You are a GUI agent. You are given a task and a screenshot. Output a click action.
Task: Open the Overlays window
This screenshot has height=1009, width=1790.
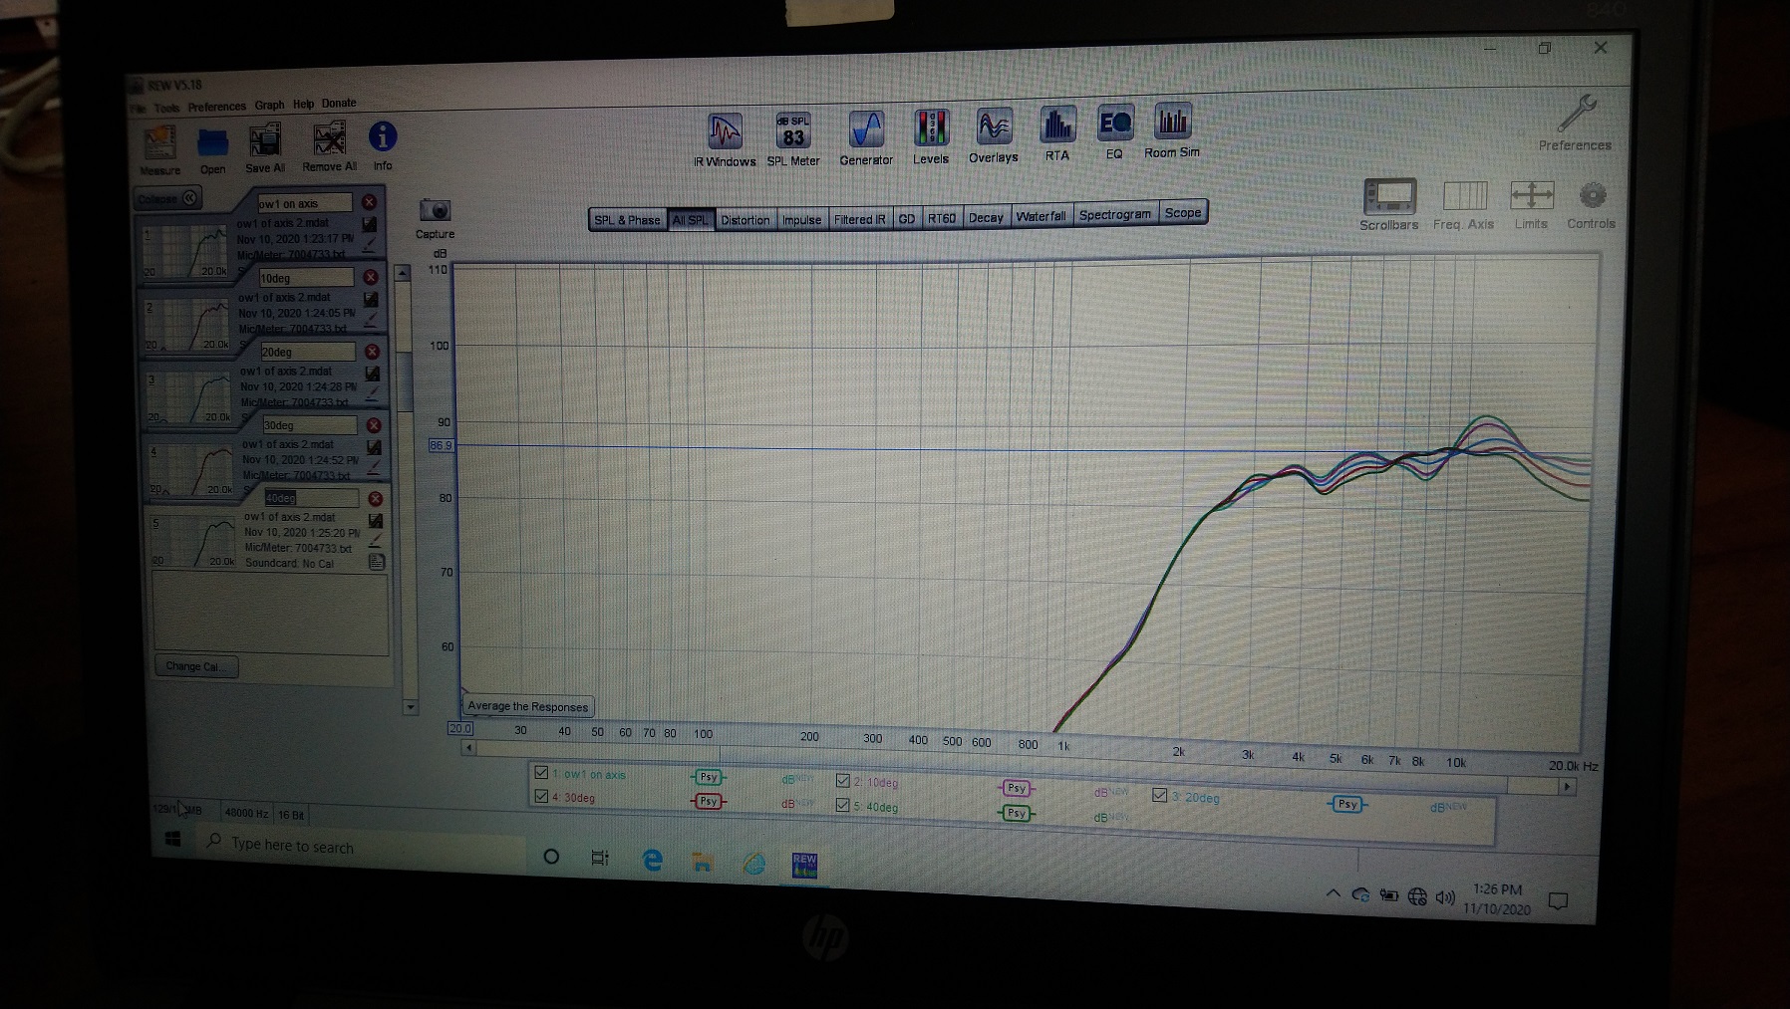(x=994, y=127)
